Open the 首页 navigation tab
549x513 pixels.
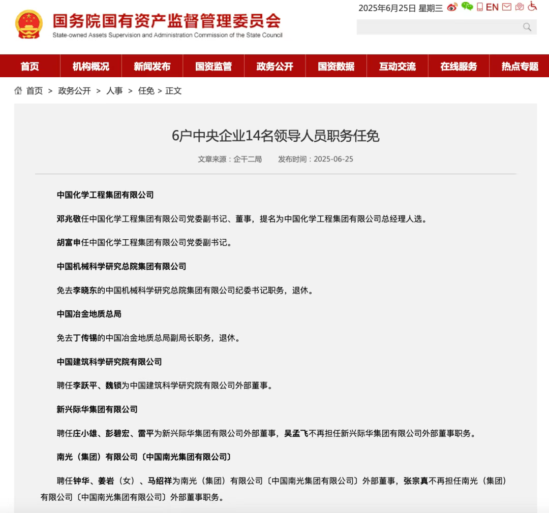click(x=30, y=66)
